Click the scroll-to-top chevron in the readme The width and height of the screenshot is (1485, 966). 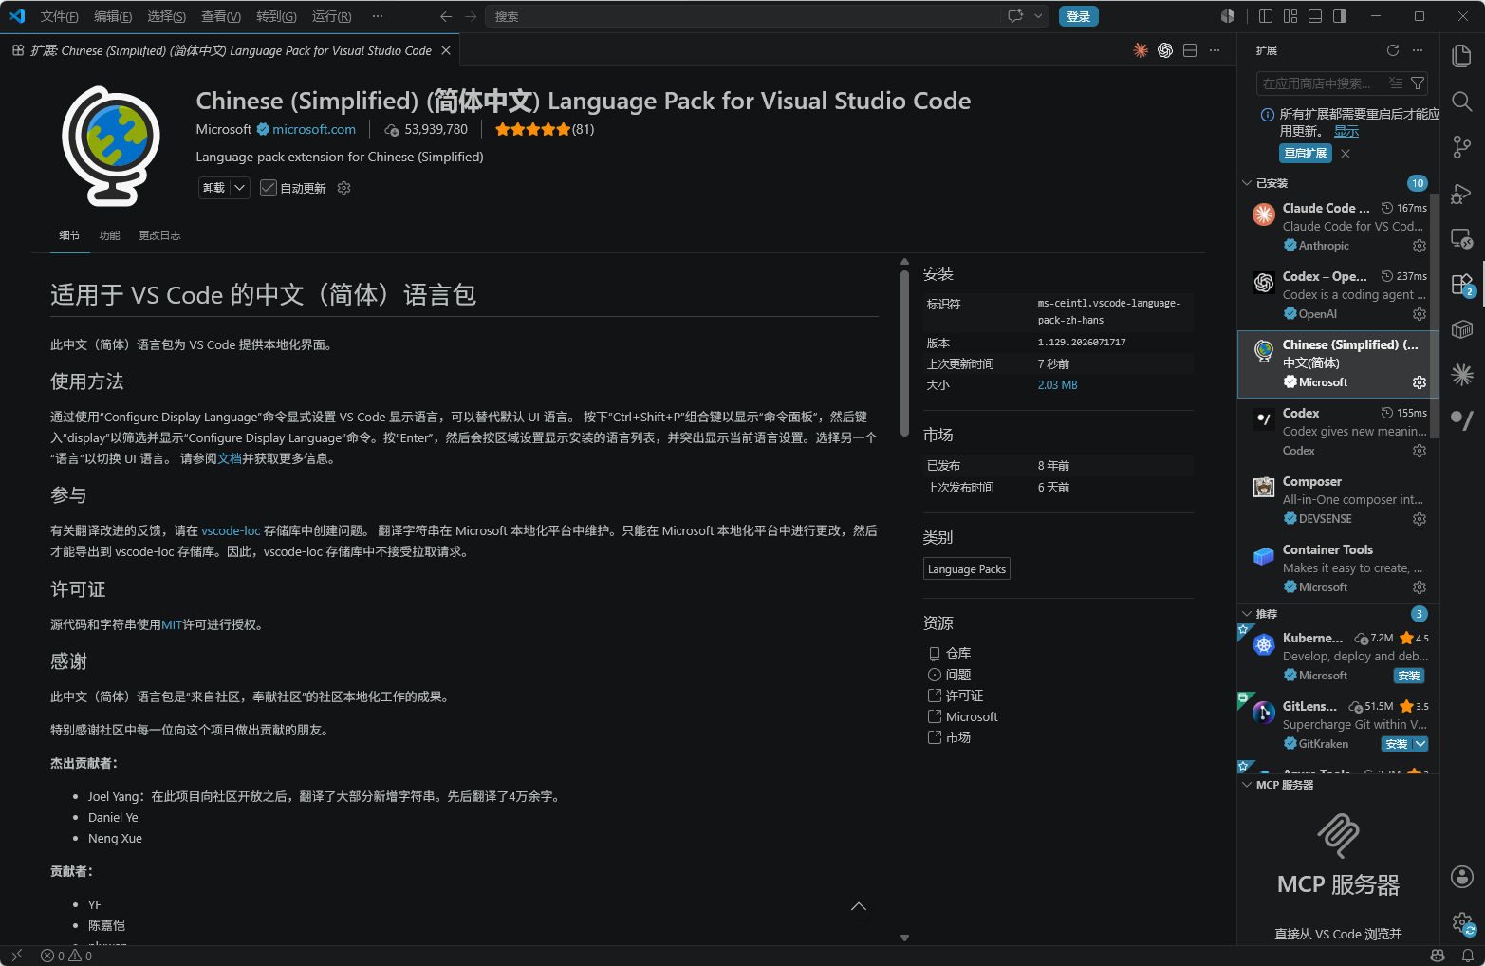point(859,906)
